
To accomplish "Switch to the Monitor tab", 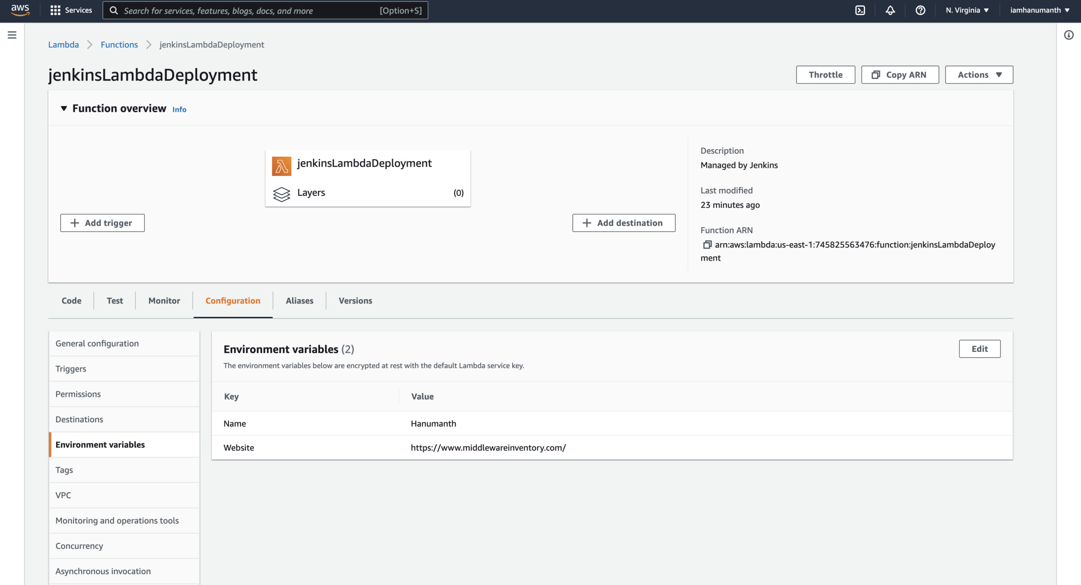I will [164, 301].
